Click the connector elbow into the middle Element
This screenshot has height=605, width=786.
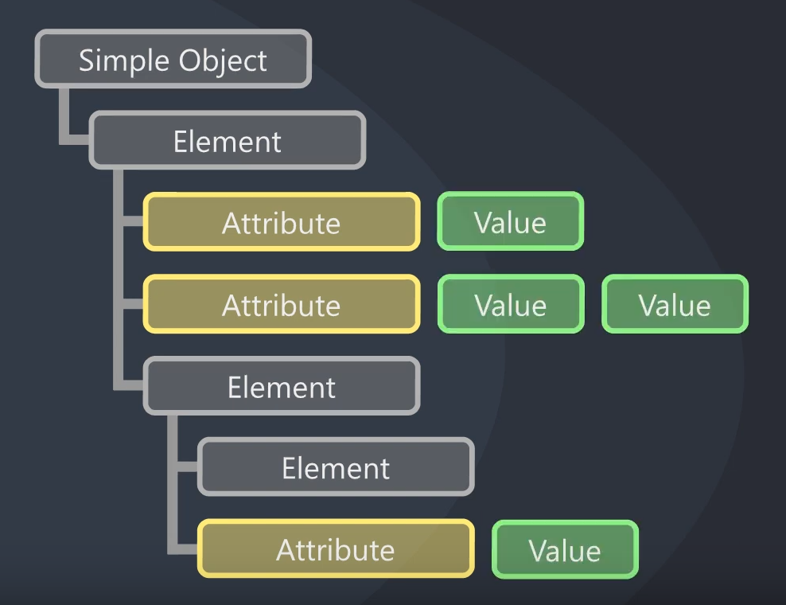click(129, 385)
